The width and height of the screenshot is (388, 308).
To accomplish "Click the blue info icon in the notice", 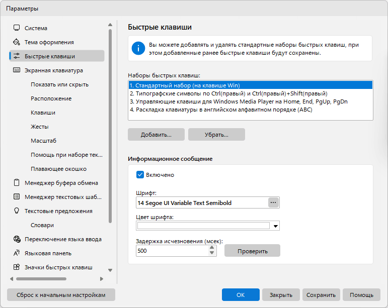I will (x=138, y=48).
